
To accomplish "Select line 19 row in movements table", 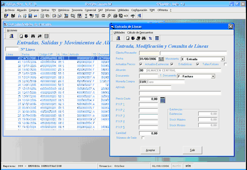I will coord(57,119).
